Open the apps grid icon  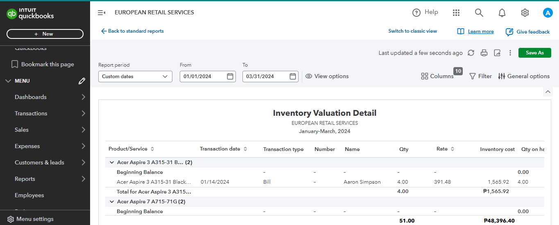tap(456, 13)
